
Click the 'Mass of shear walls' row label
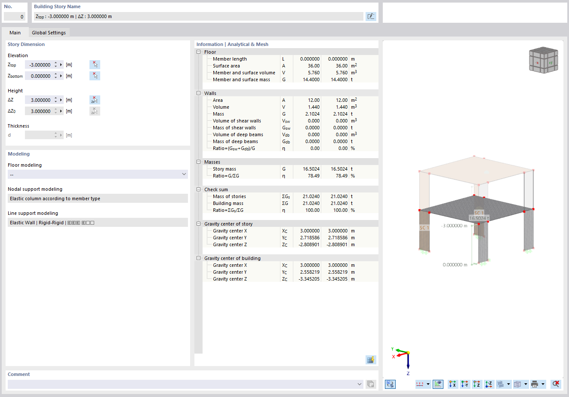234,128
